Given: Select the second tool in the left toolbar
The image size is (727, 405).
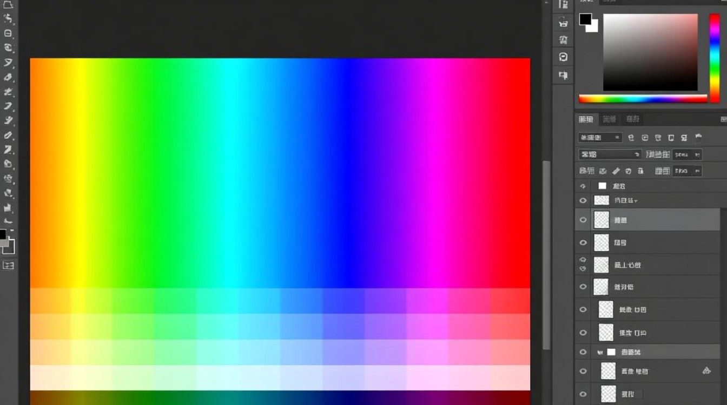Looking at the screenshot, I should point(8,19).
